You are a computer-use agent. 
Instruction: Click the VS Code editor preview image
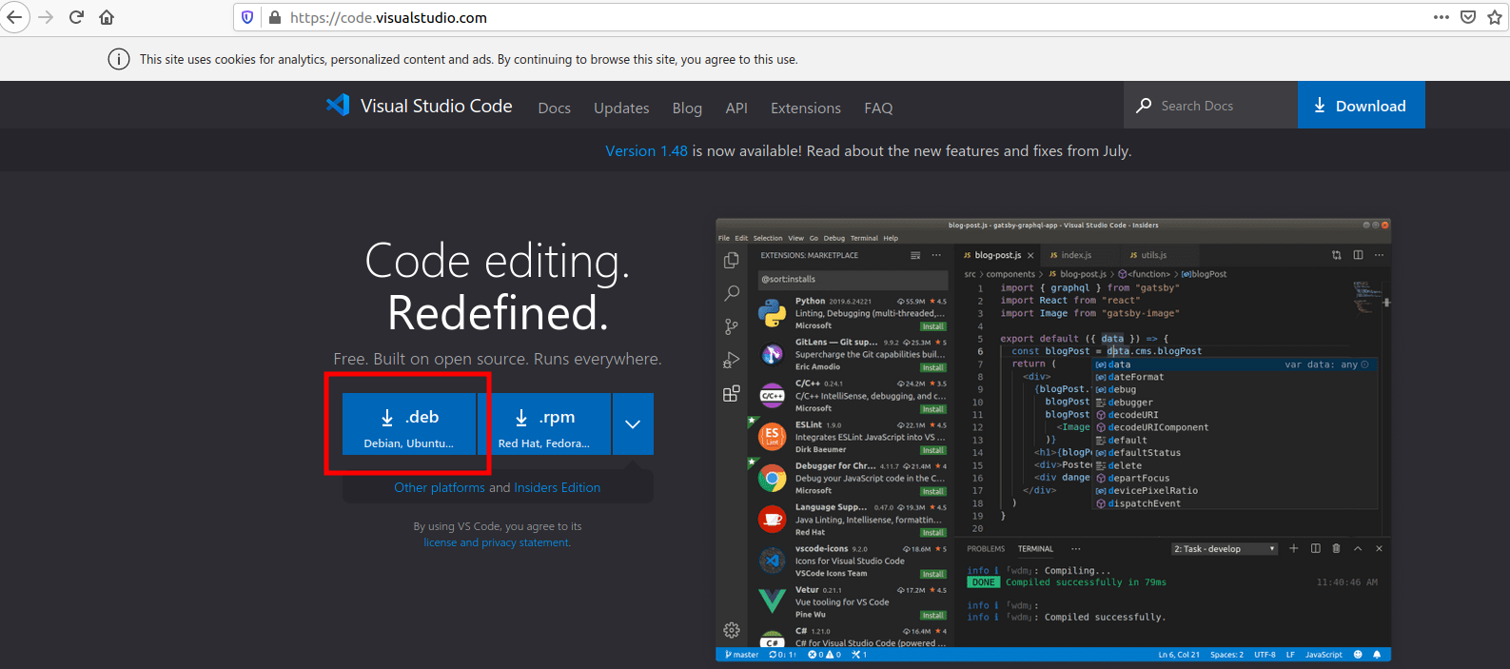pyautogui.click(x=1053, y=440)
